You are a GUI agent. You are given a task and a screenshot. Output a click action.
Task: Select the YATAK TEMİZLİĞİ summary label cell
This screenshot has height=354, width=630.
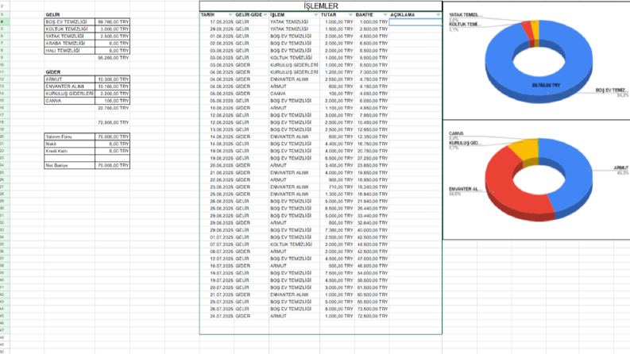click(69, 37)
